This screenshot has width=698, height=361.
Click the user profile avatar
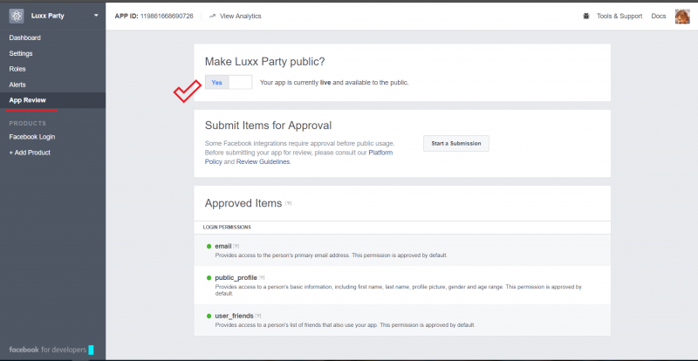point(682,17)
